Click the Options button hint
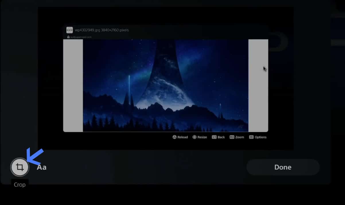345x205 pixels. click(x=258, y=137)
